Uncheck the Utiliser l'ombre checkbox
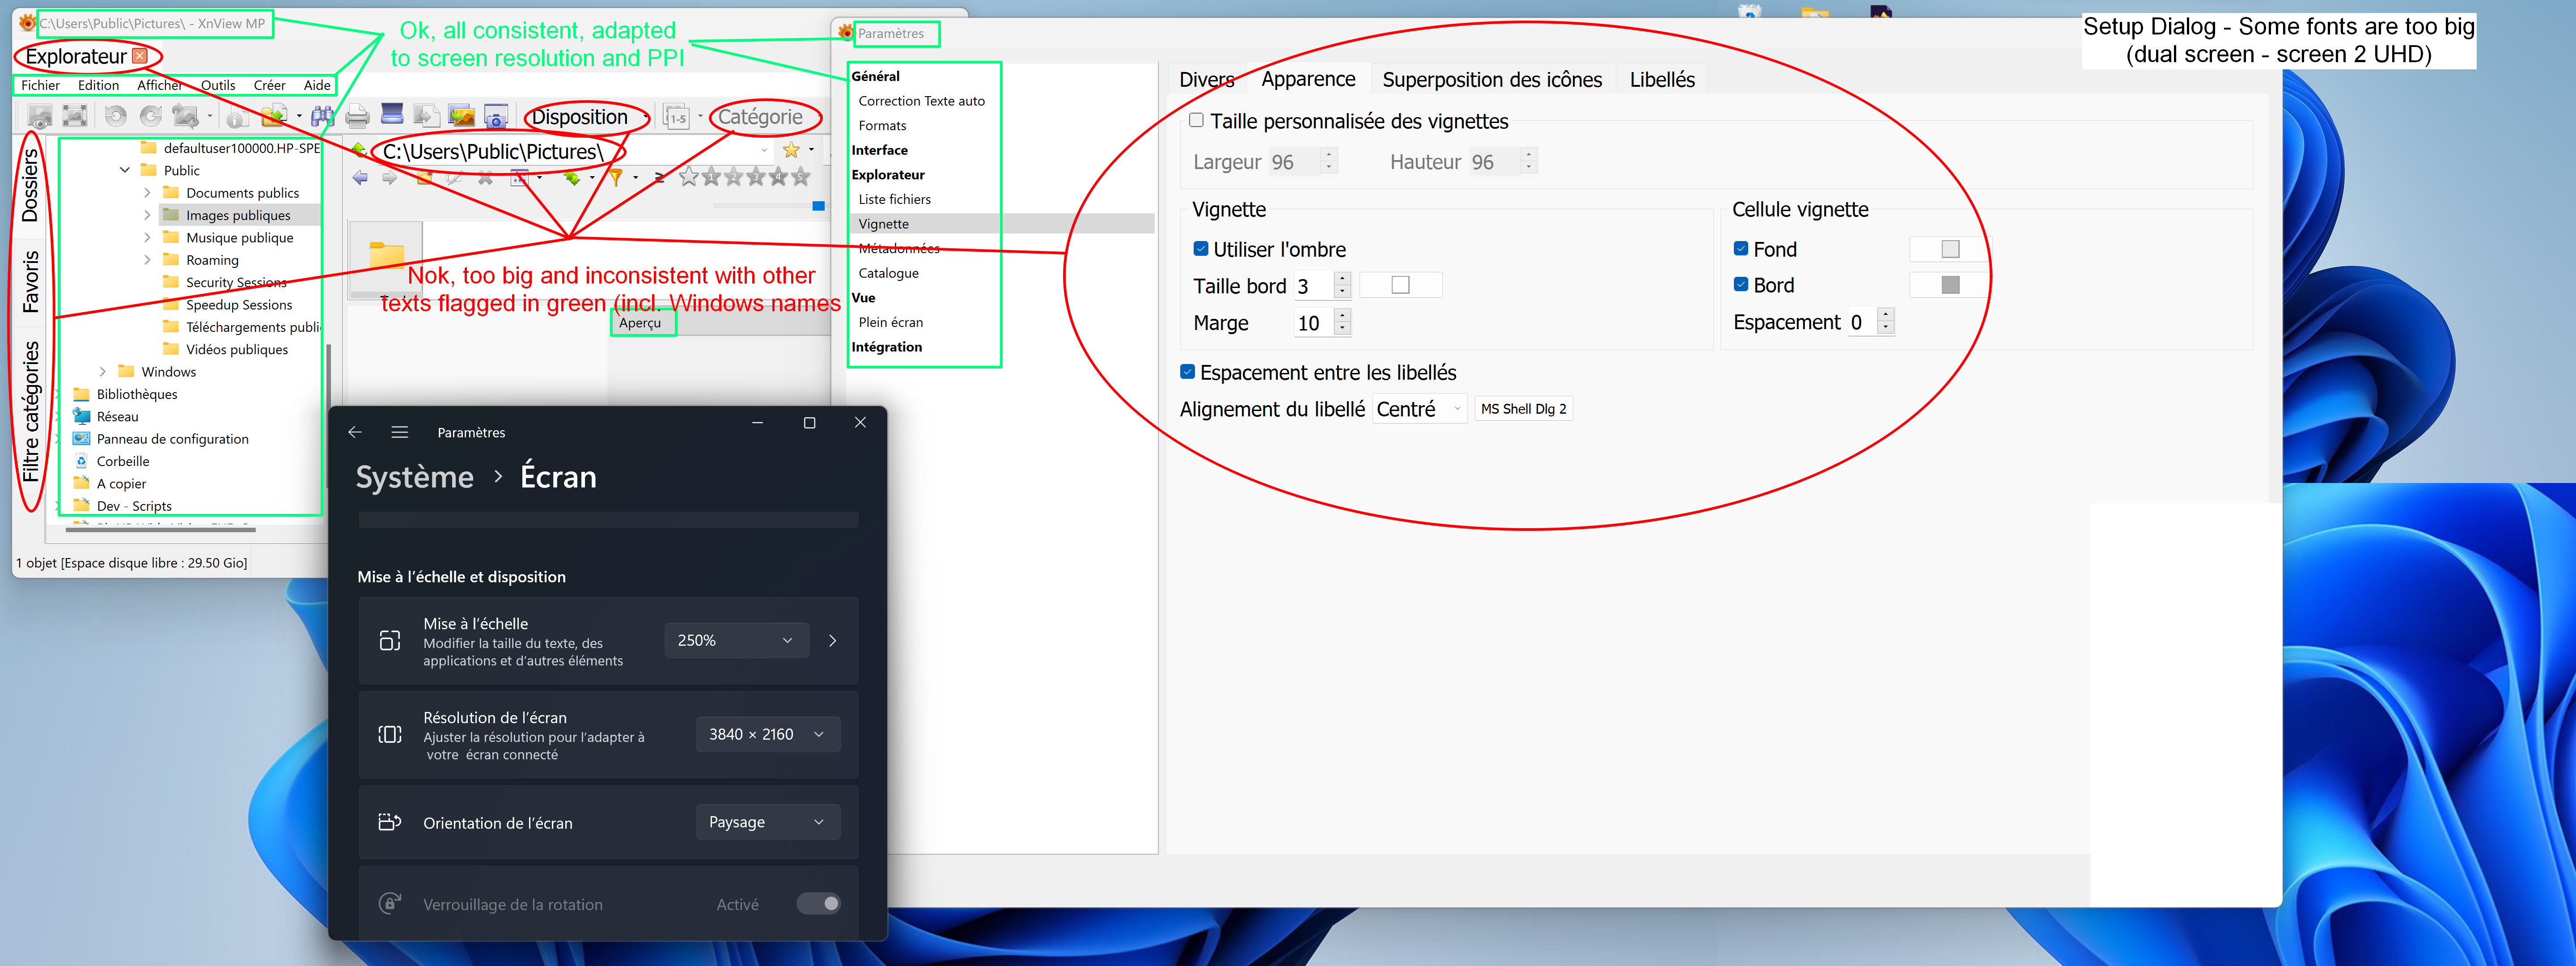Viewport: 2576px width, 966px height. (1200, 249)
